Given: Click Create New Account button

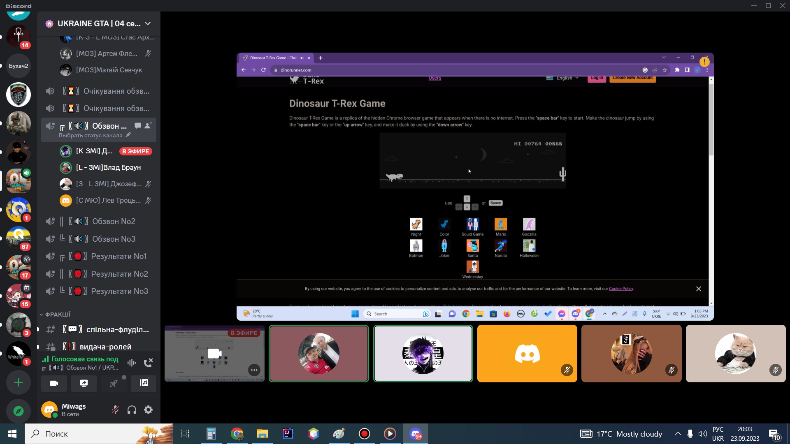Looking at the screenshot, I should [632, 78].
